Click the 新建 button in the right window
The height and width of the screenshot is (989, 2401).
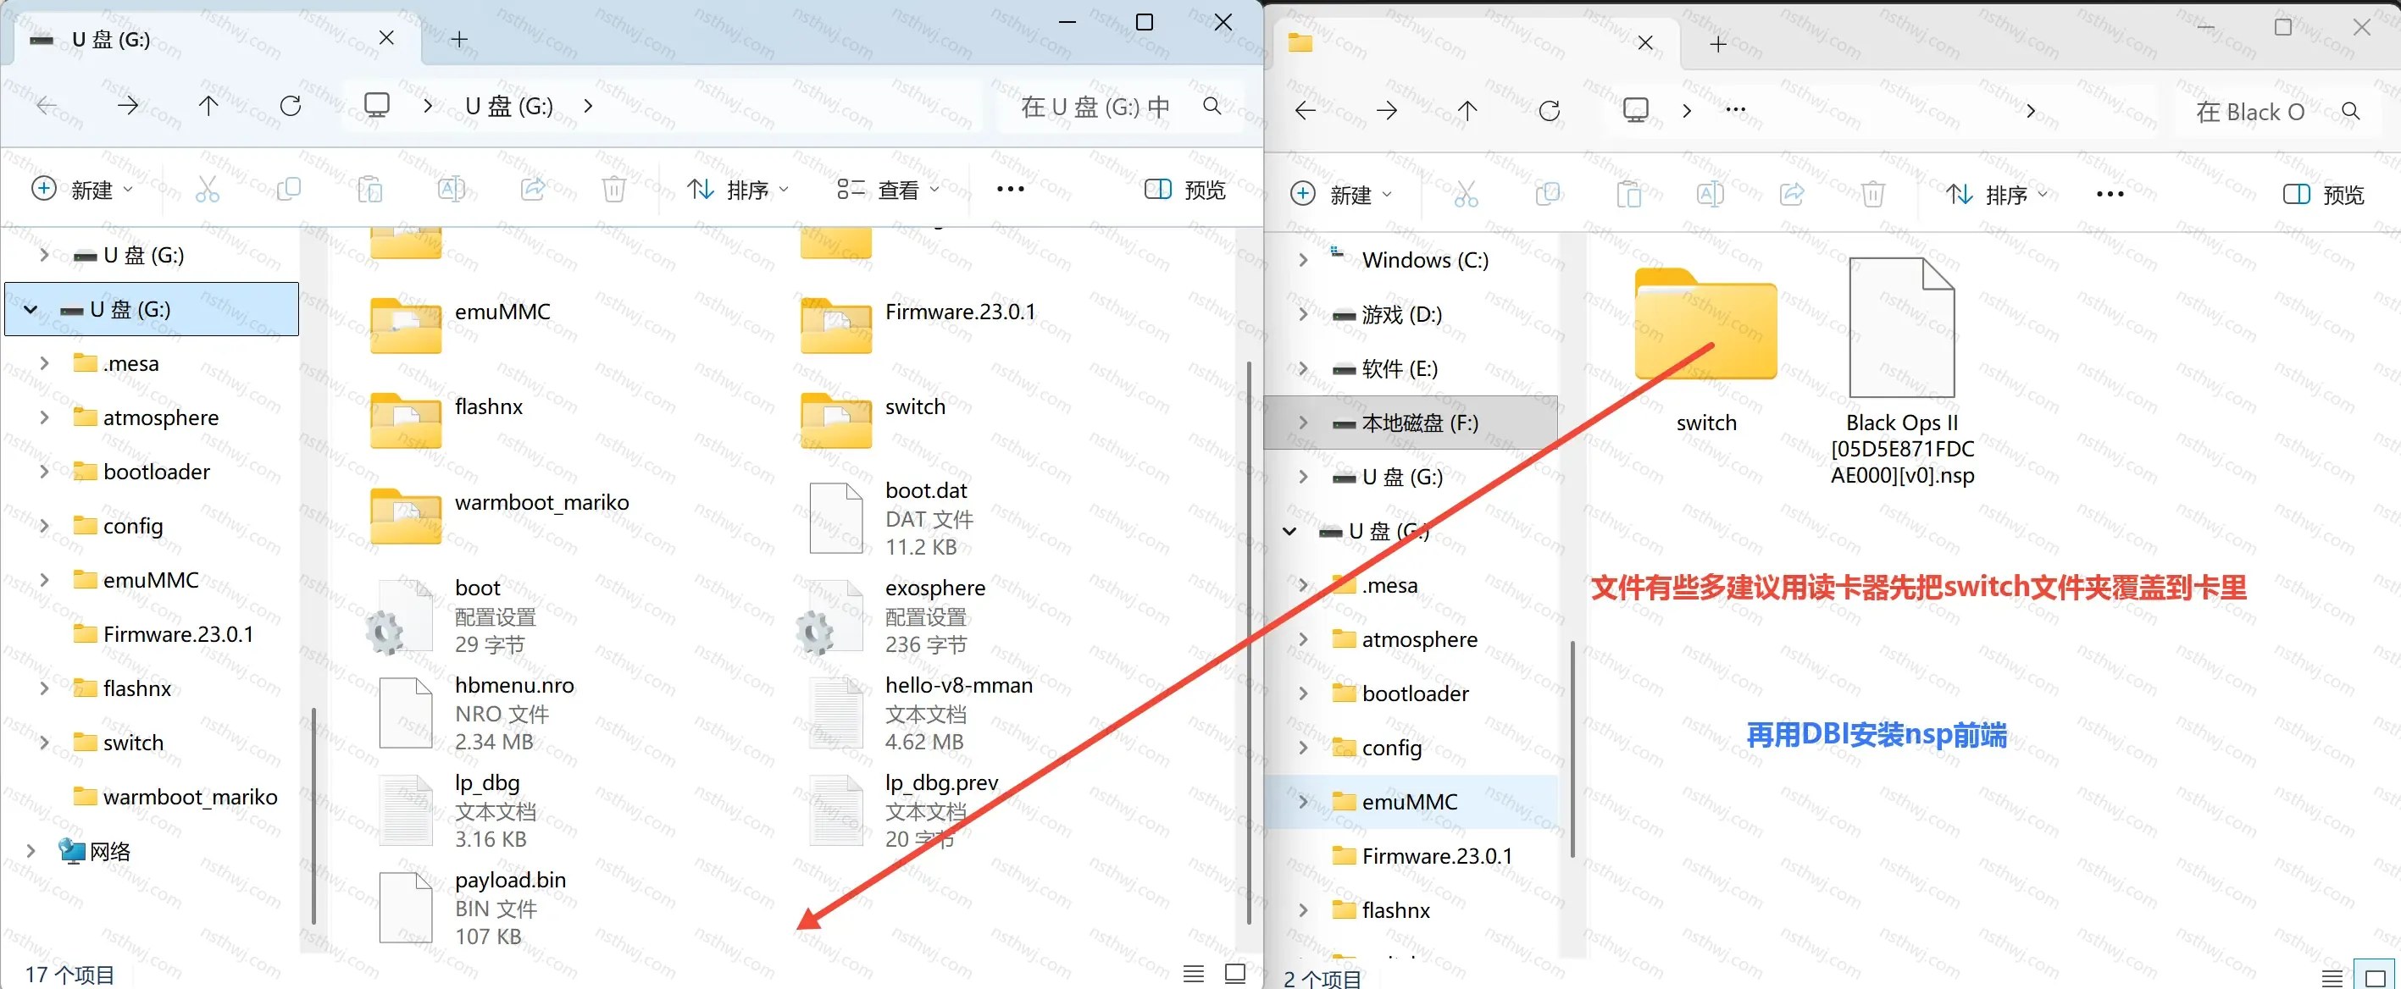coord(1341,195)
